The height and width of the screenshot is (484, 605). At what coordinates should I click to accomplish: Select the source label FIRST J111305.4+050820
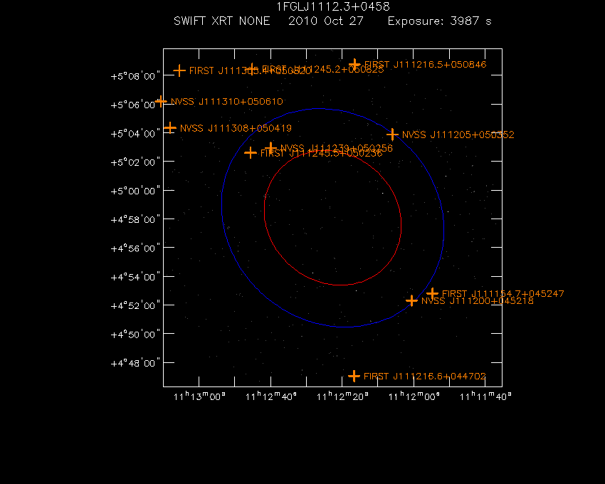point(251,71)
